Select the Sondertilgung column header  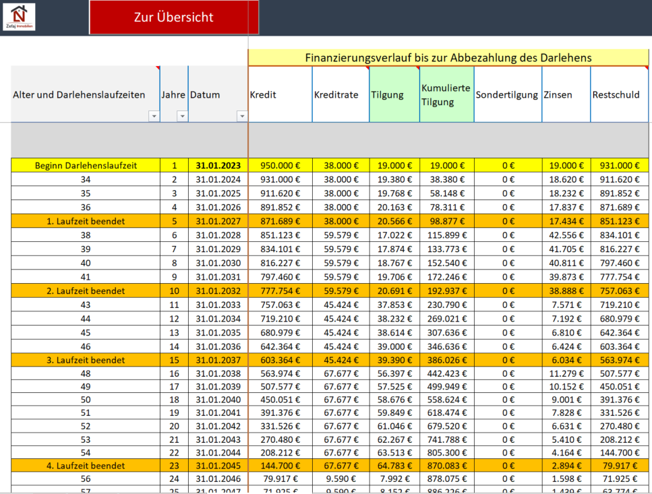point(507,95)
